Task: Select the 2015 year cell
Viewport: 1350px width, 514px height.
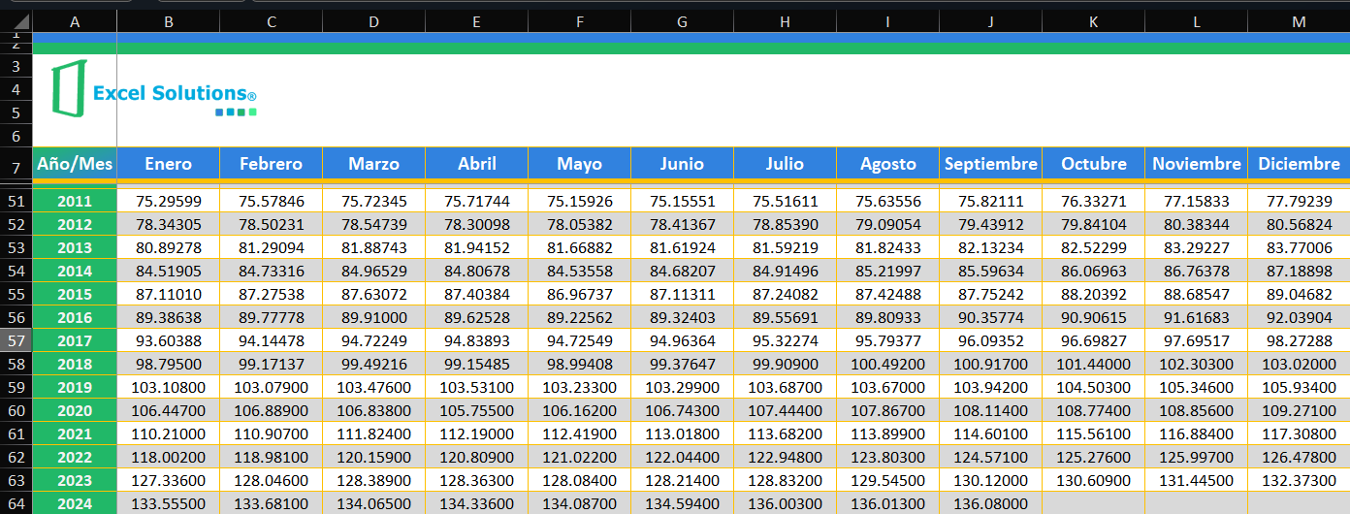Action: (x=75, y=294)
